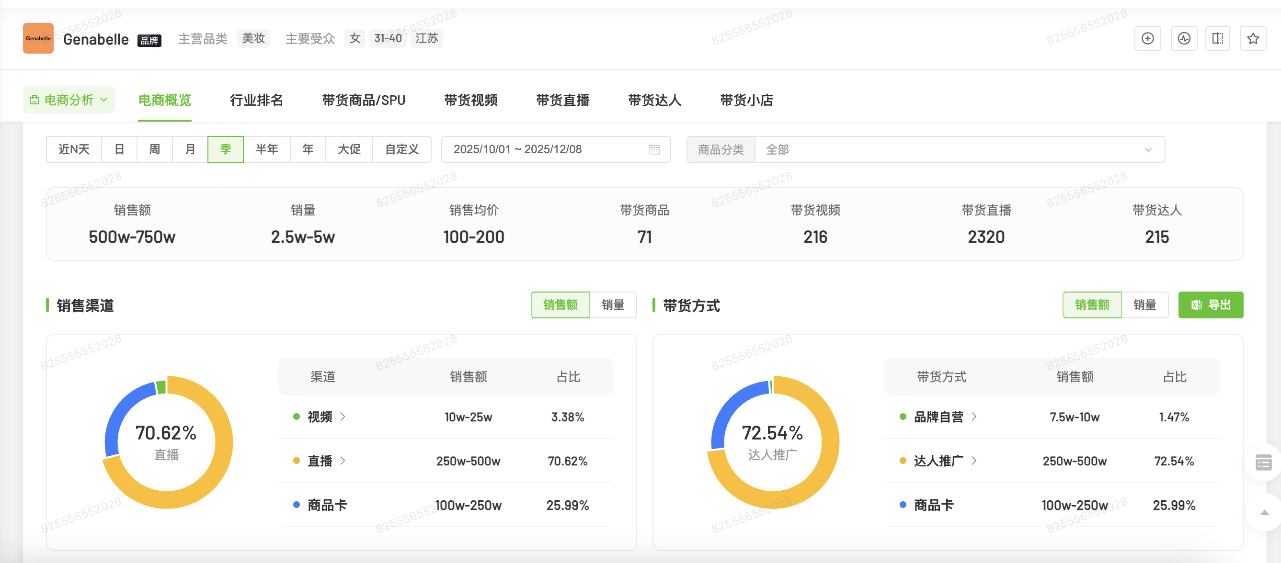Switch 销售渠道 chart to 销量 view
1281x563 pixels.
613,304
